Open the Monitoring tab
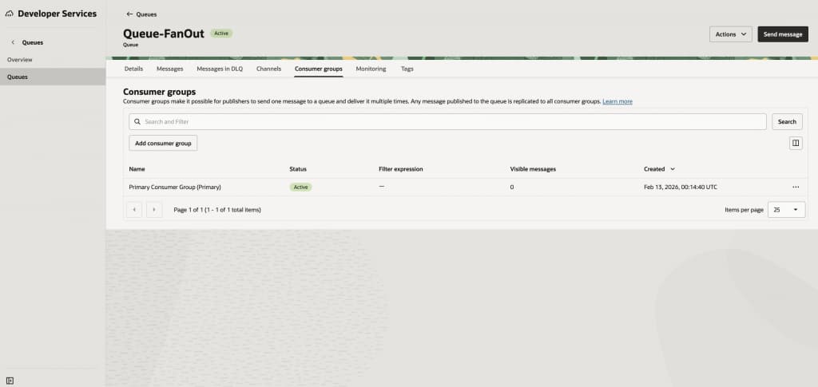Viewport: 818px width, 387px height. click(x=371, y=69)
